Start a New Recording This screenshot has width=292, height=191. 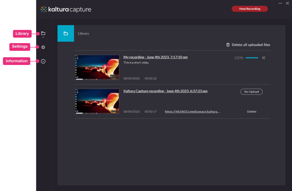(250, 9)
